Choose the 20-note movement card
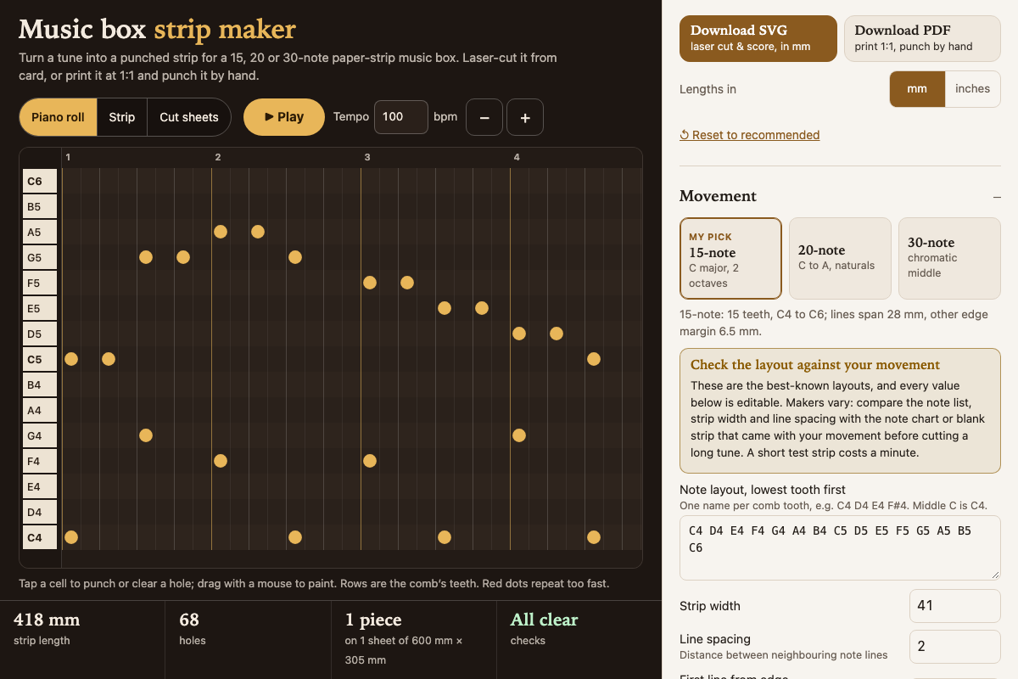This screenshot has height=679, width=1018. (840, 259)
